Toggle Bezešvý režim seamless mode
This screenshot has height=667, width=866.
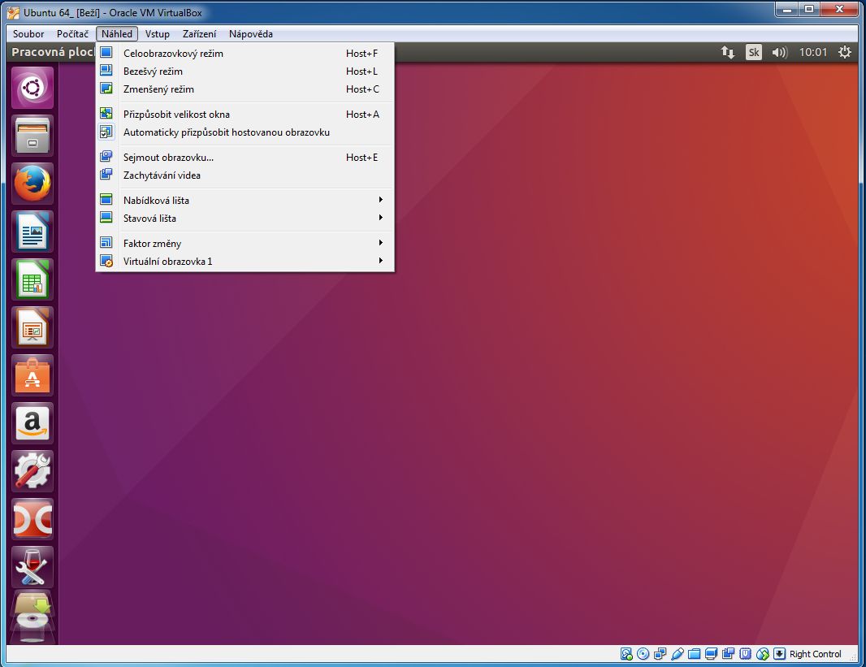pyautogui.click(x=245, y=71)
